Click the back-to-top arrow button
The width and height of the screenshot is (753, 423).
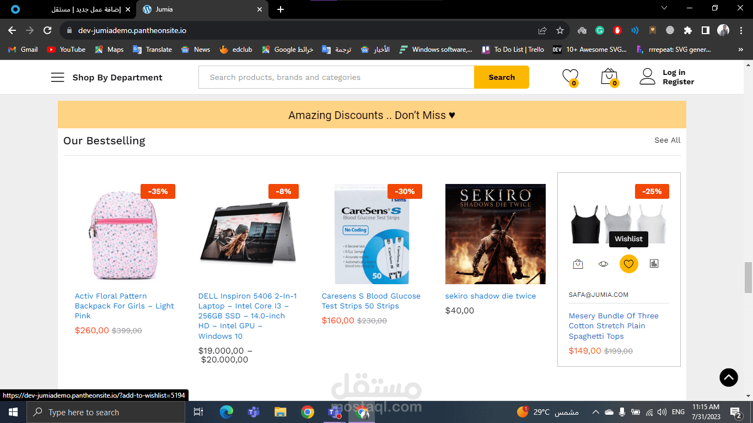coord(729,377)
